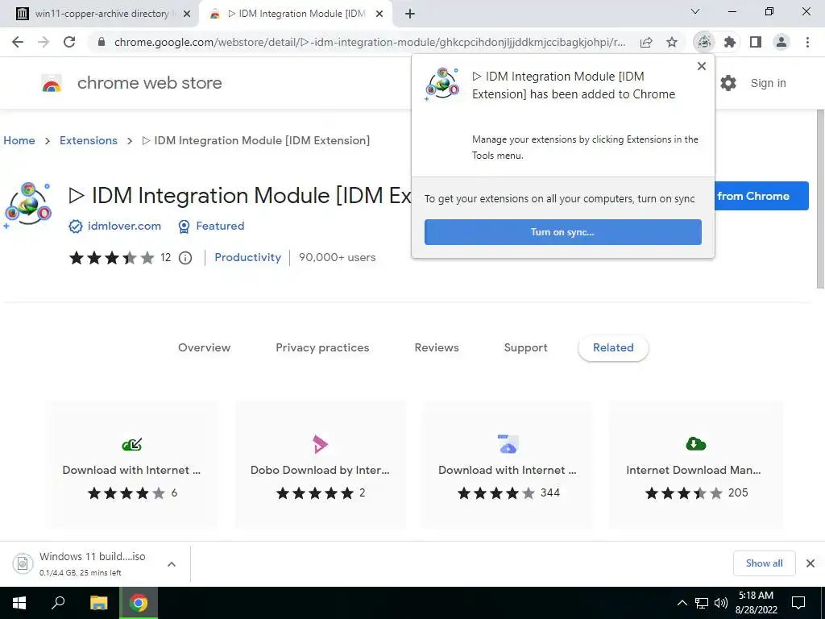Open the Reviews tab
The height and width of the screenshot is (619, 825).
(x=437, y=348)
